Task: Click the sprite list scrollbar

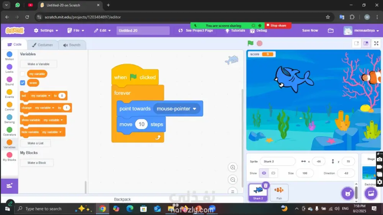Action: [x=356, y=192]
